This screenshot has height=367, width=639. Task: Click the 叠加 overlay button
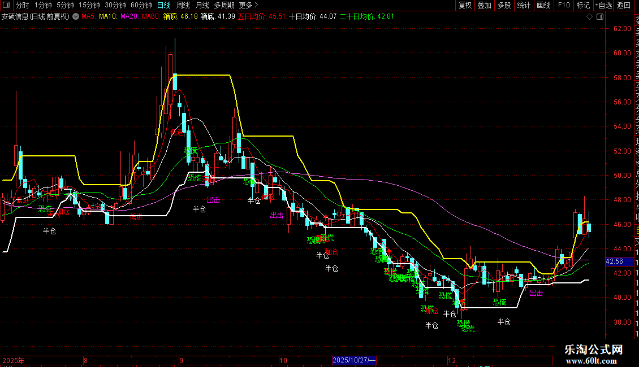(x=484, y=5)
